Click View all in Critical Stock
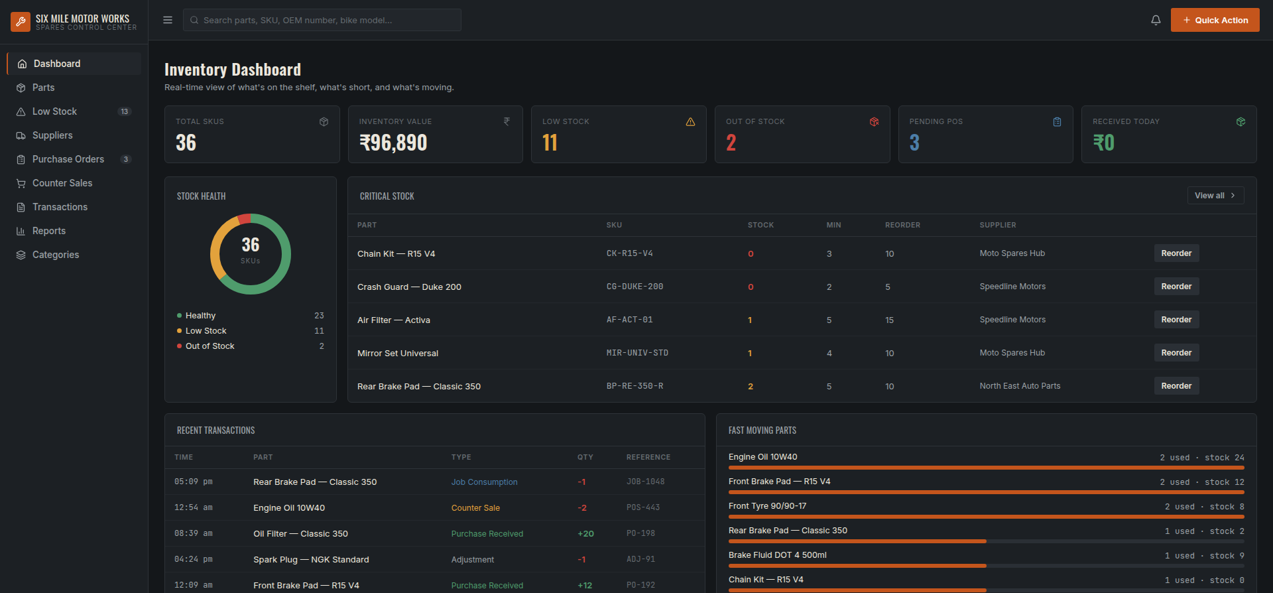Viewport: 1273px width, 593px height. 1215,196
